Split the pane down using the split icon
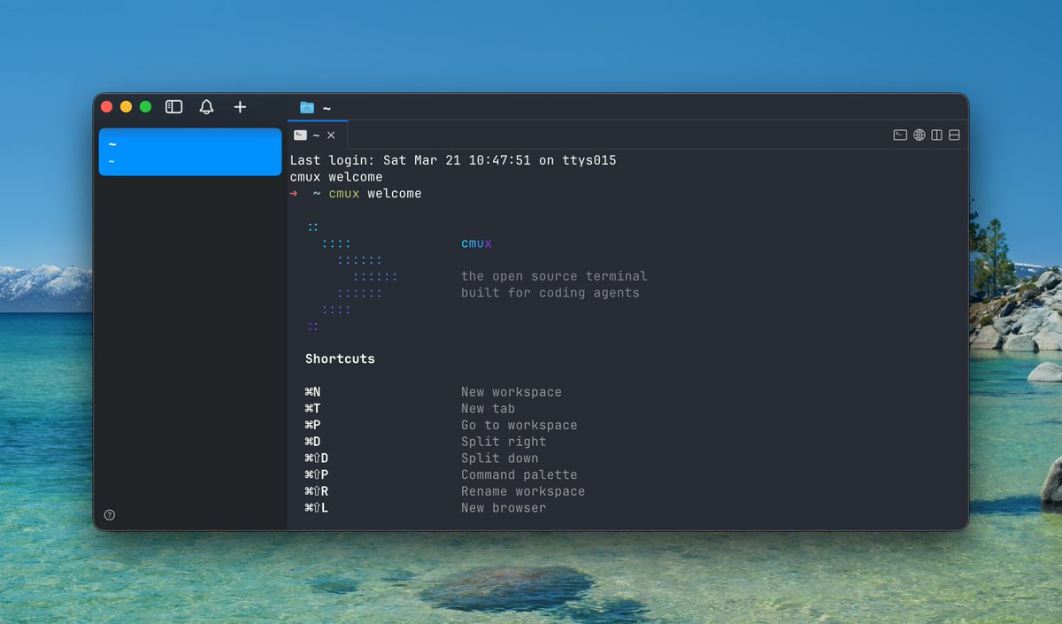This screenshot has width=1062, height=624. (954, 135)
